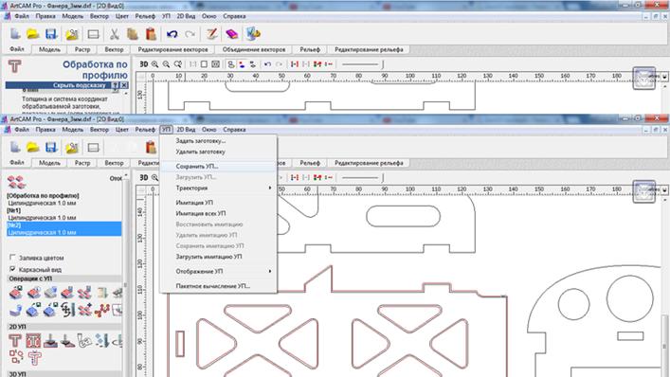Toggle Каркасный вид checkbox
Image resolution: width=670 pixels, height=377 pixels.
point(12,269)
